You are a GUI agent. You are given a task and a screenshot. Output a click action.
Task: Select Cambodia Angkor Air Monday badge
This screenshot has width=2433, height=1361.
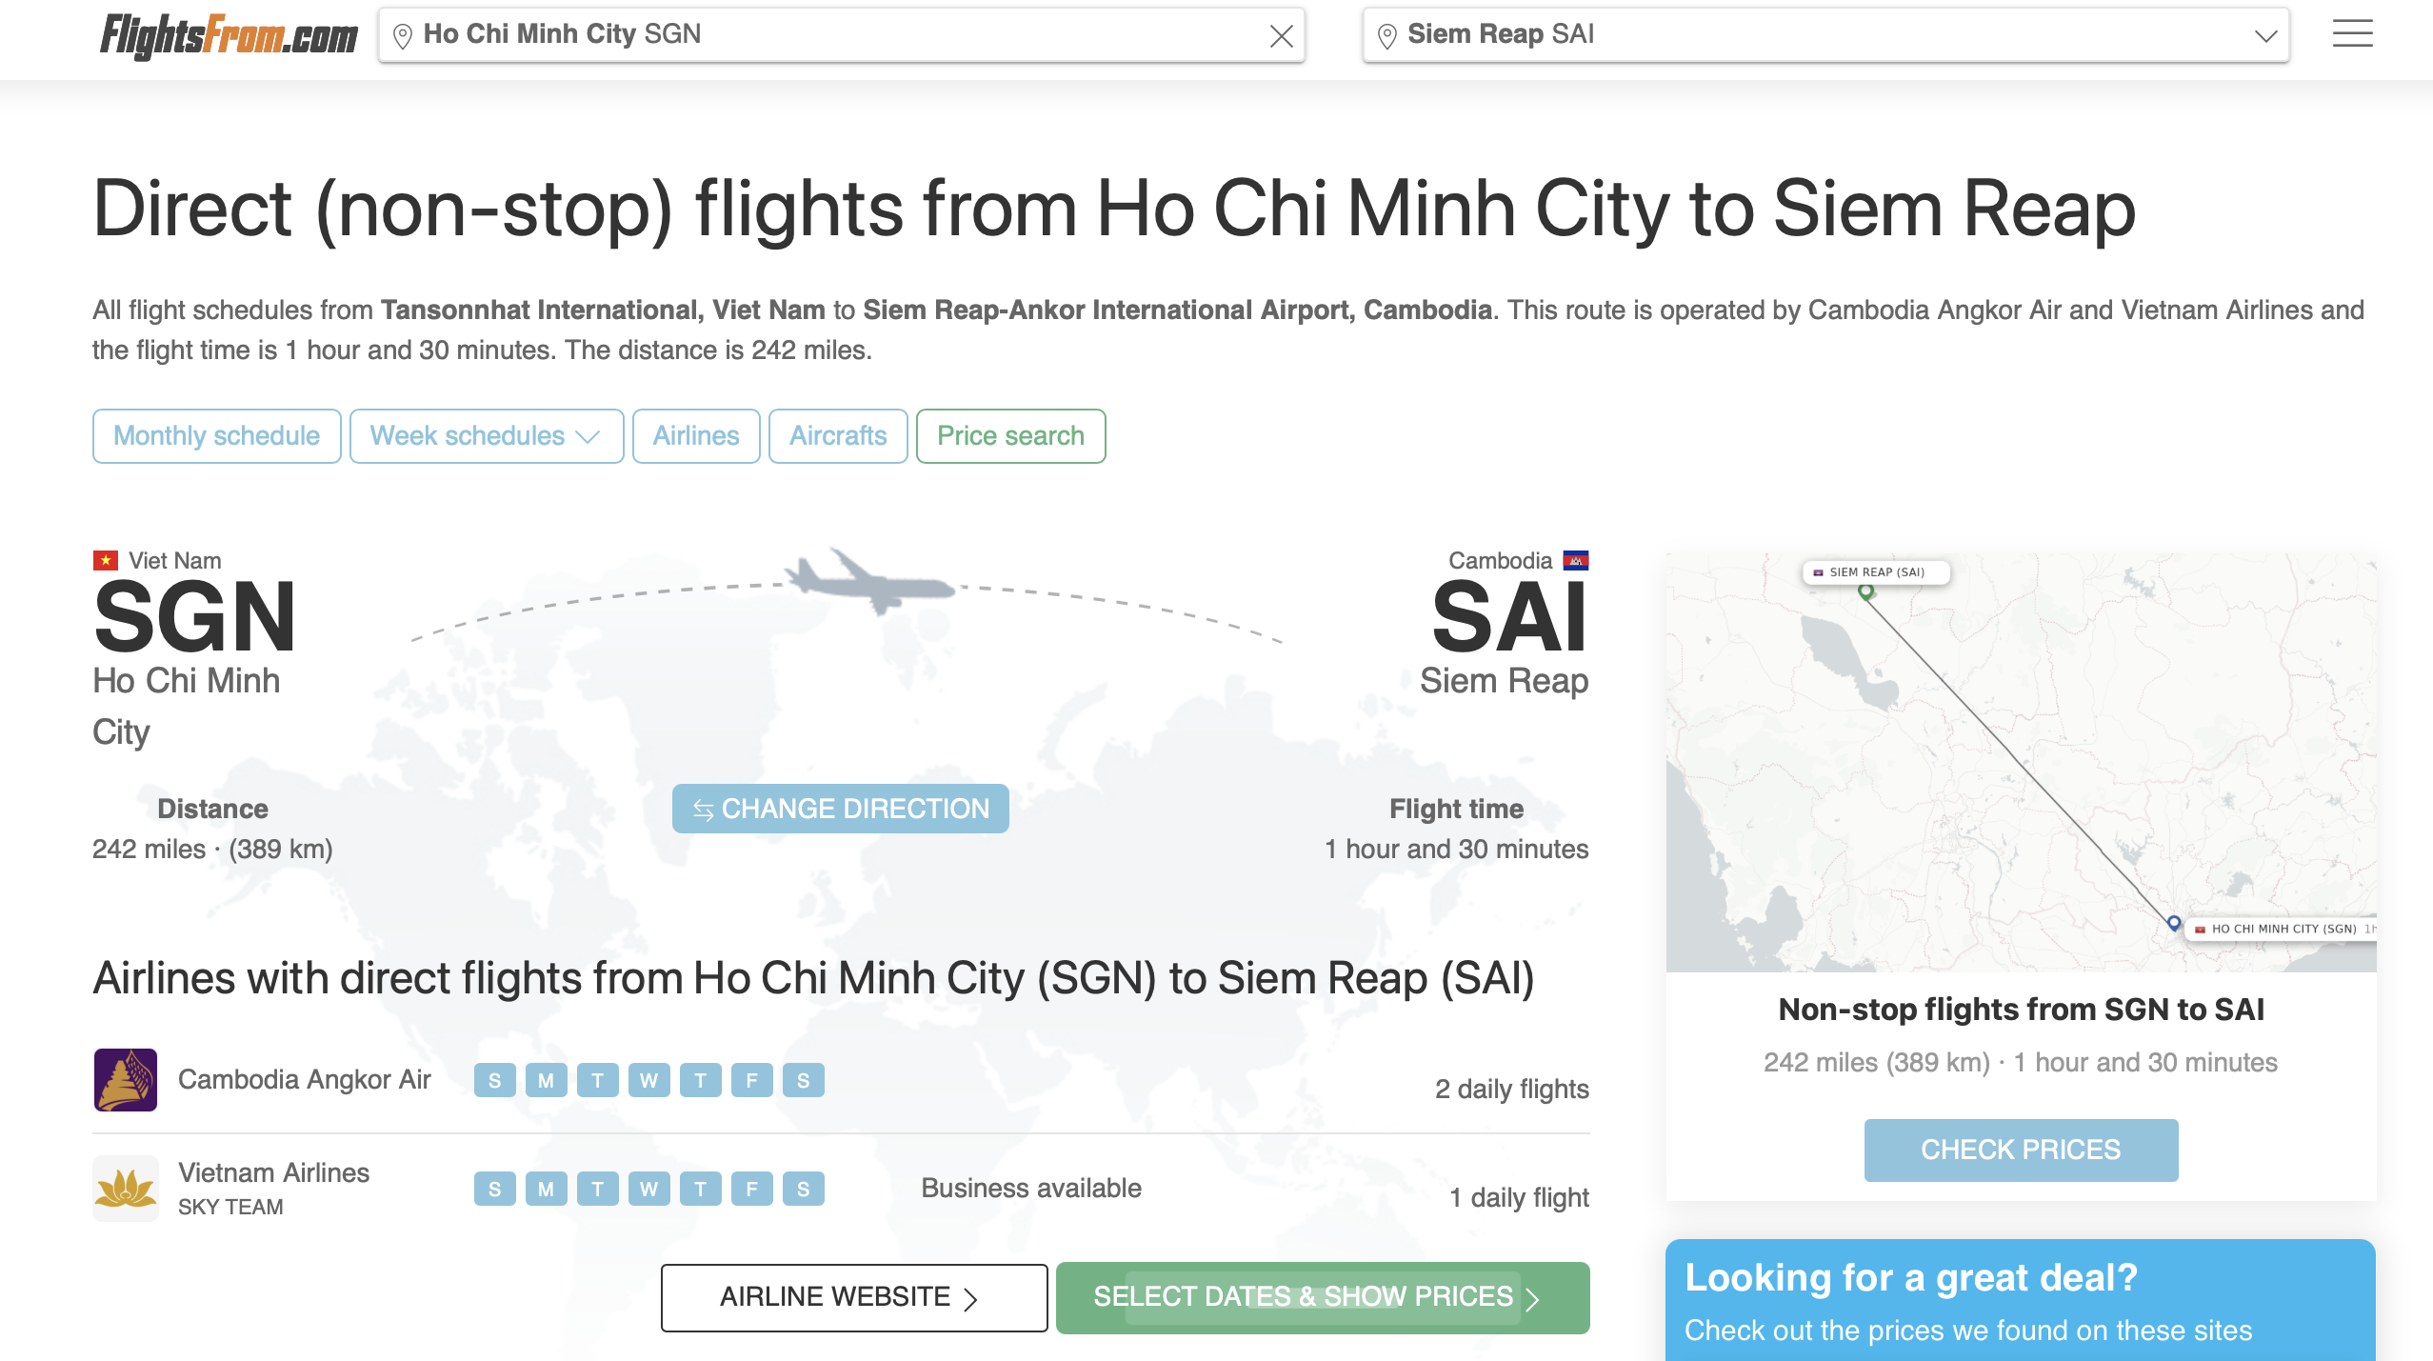[x=547, y=1080]
